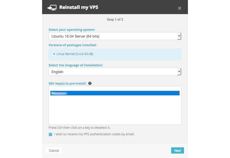Image resolution: width=230 pixels, height=158 pixels.
Task: Click the dropdown arrow on the OS selector
Action: 179,36
